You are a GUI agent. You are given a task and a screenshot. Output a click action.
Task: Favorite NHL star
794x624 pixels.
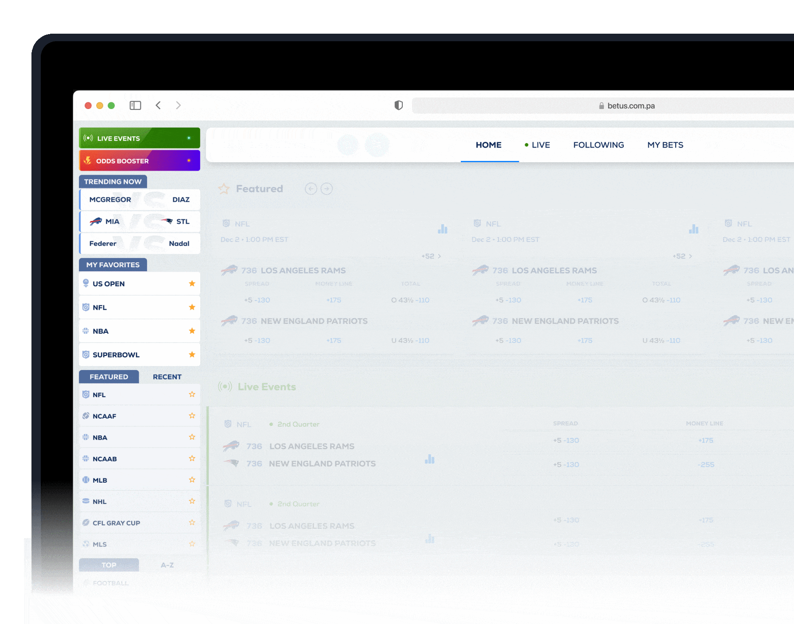pyautogui.click(x=192, y=501)
